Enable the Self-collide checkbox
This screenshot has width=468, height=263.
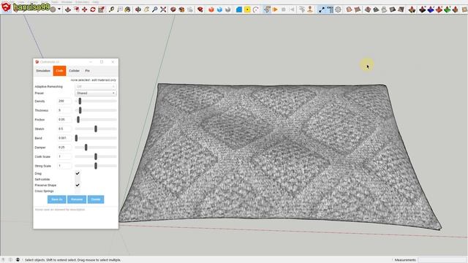pyautogui.click(x=78, y=179)
